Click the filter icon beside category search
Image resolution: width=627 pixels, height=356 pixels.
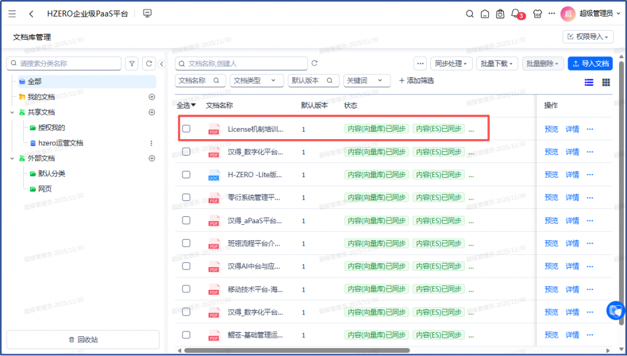tap(132, 63)
